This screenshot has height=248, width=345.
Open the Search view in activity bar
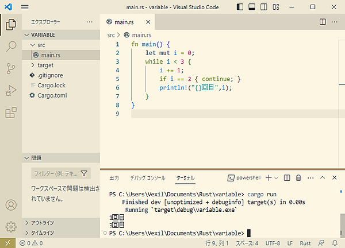(10, 46)
